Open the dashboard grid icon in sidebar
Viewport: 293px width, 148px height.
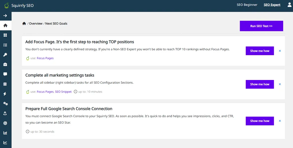[5, 35]
